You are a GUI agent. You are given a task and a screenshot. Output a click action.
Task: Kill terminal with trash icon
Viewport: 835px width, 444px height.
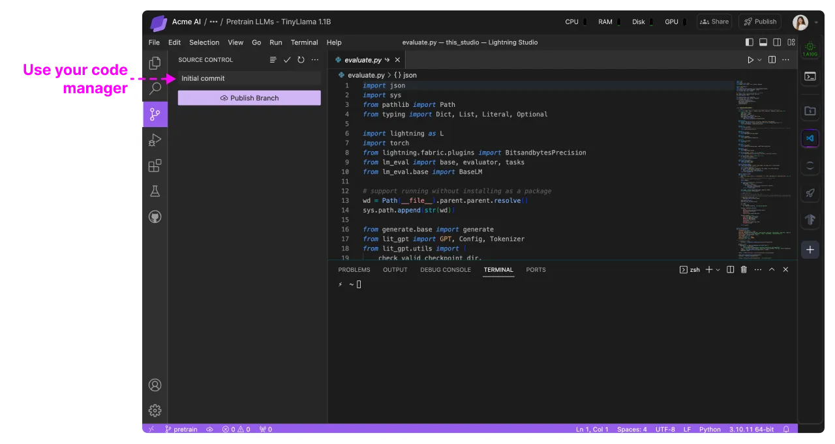click(744, 270)
